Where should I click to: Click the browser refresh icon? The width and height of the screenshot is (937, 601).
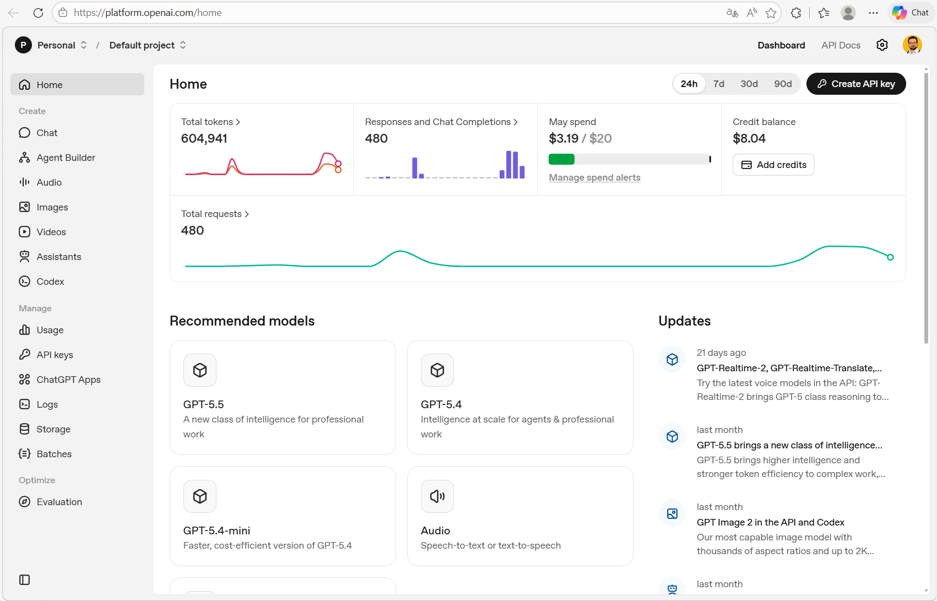coord(38,13)
